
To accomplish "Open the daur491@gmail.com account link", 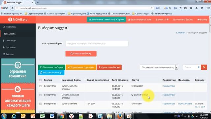I will tap(140, 20).
